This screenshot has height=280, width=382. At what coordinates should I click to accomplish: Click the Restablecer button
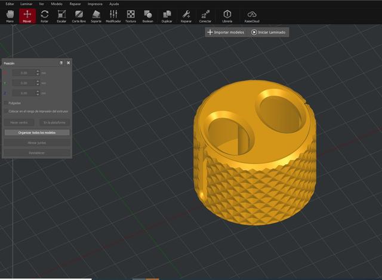coord(37,153)
